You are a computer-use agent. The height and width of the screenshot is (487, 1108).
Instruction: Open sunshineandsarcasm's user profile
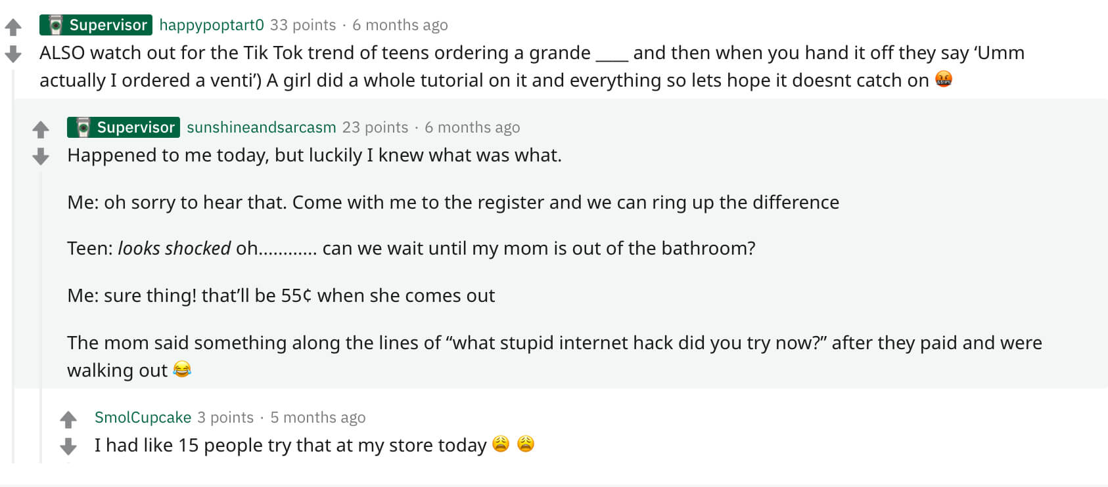(x=262, y=127)
